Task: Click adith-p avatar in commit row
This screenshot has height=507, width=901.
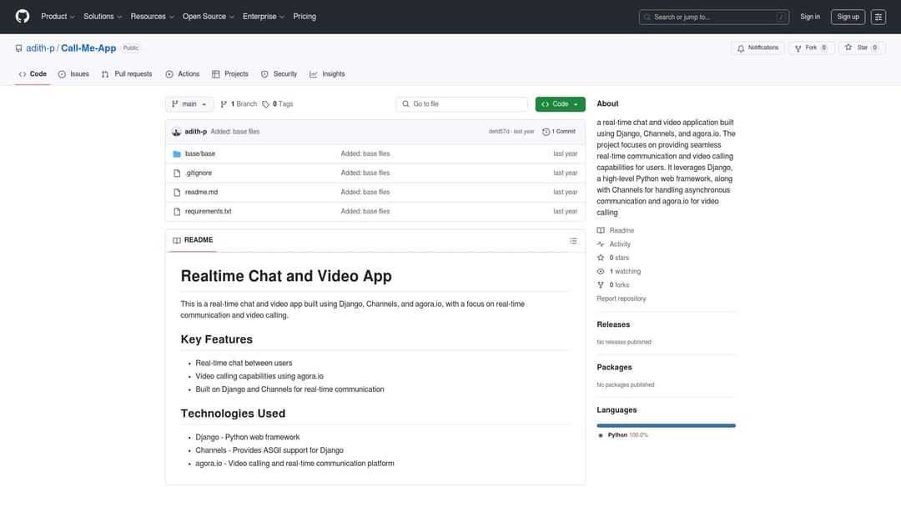Action: (x=176, y=132)
